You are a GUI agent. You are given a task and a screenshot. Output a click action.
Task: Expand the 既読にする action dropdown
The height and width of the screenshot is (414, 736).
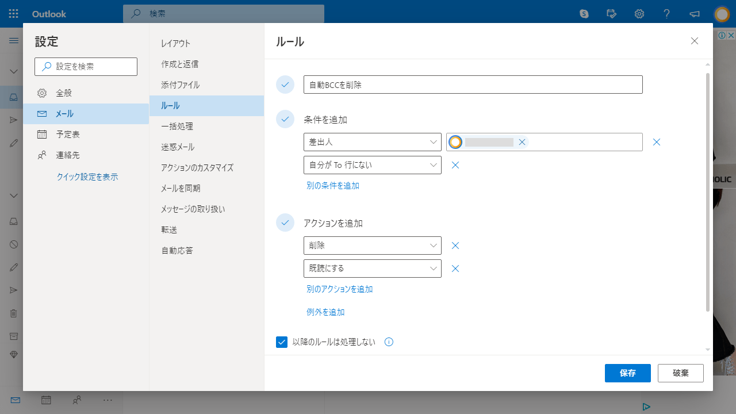coord(372,269)
